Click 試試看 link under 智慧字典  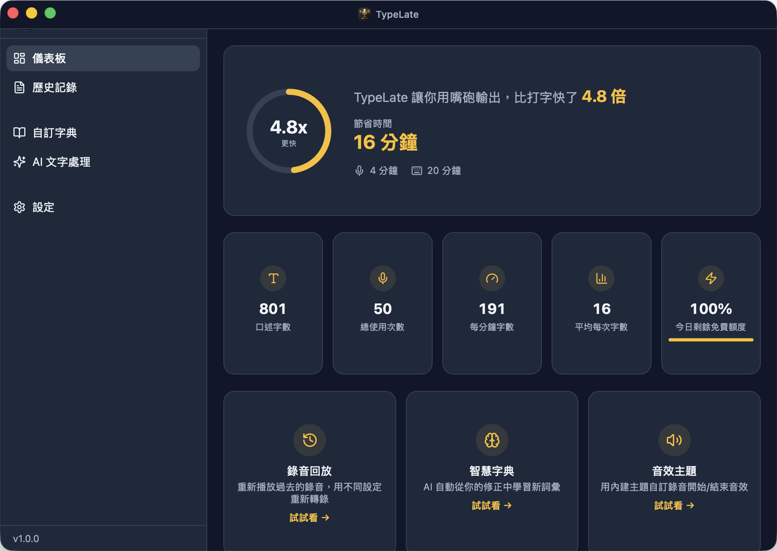point(492,505)
